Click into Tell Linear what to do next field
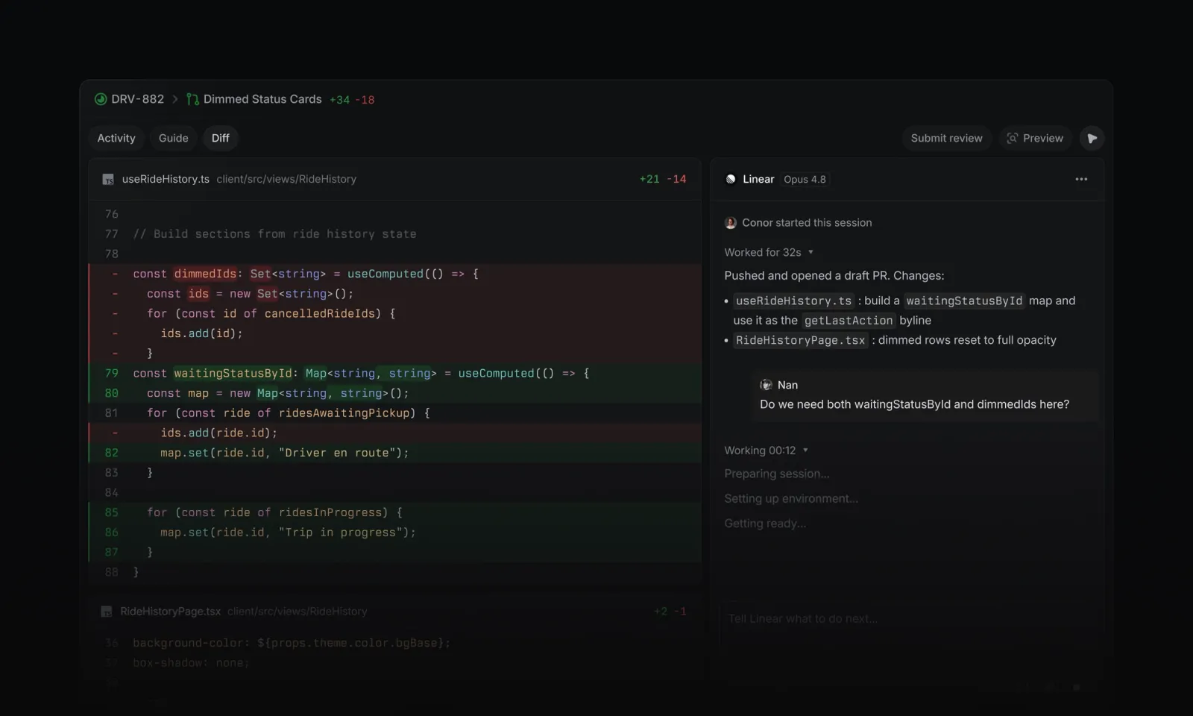The image size is (1193, 716). [x=910, y=619]
